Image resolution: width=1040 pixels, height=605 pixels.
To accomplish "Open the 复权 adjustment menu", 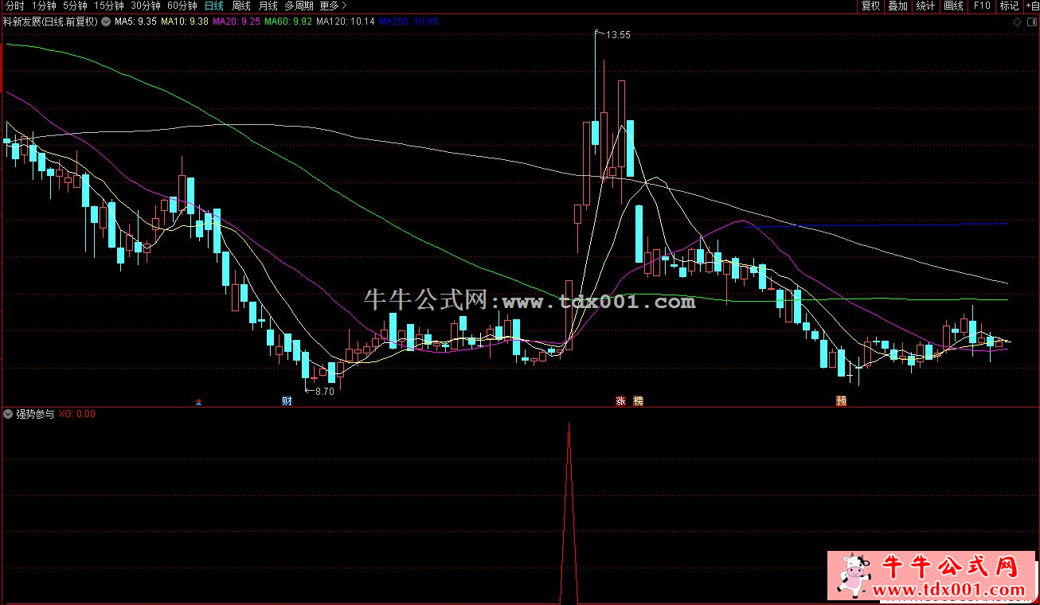I will [x=871, y=6].
